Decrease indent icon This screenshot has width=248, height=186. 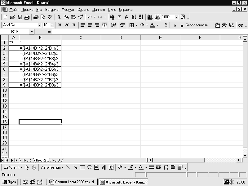coord(122,25)
